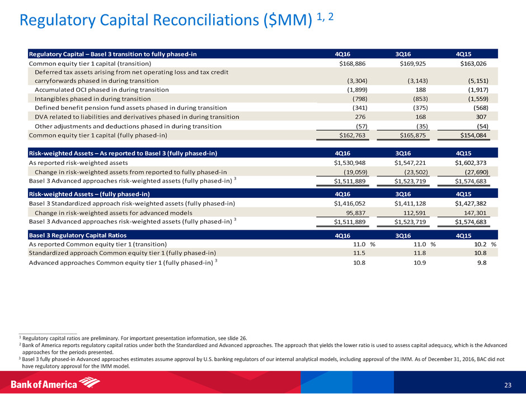
Task: Click the 'Regulatory Capital – Basel 3 transition' header
Action: click(x=112, y=54)
